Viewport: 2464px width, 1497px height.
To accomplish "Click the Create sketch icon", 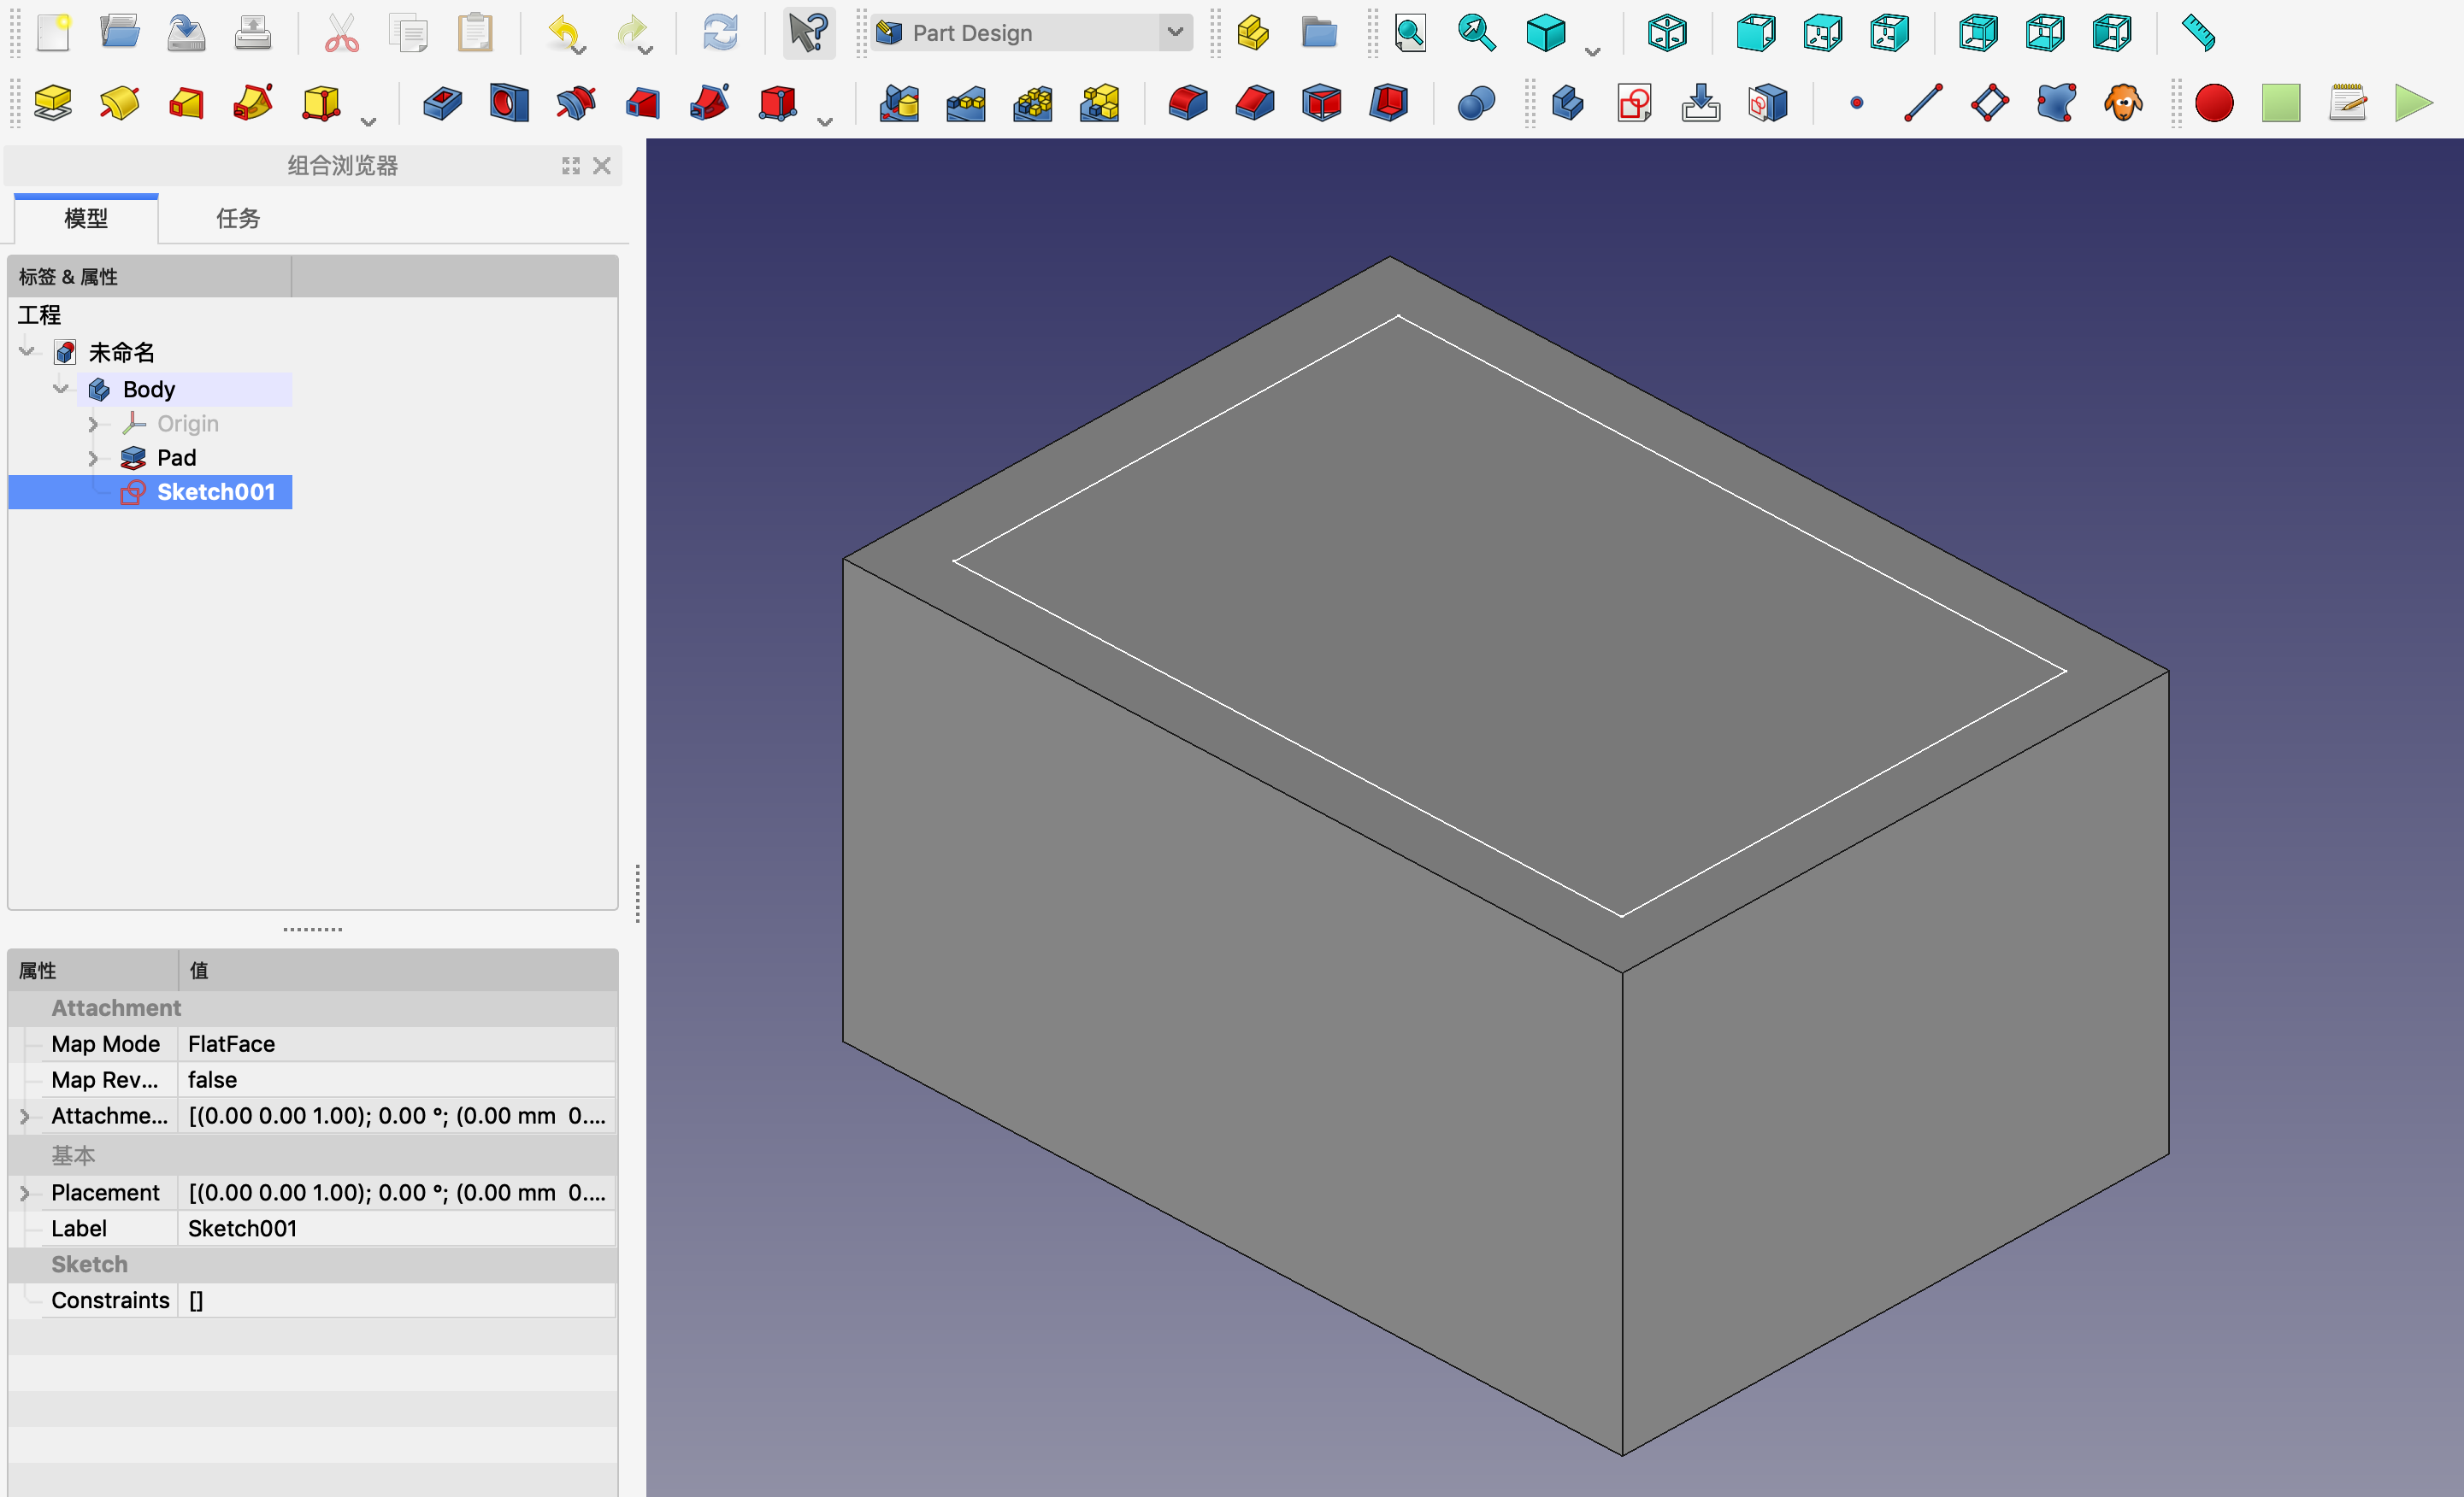I will [x=1634, y=103].
